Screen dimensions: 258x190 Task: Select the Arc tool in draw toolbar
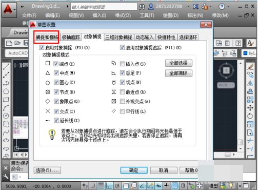6,108
